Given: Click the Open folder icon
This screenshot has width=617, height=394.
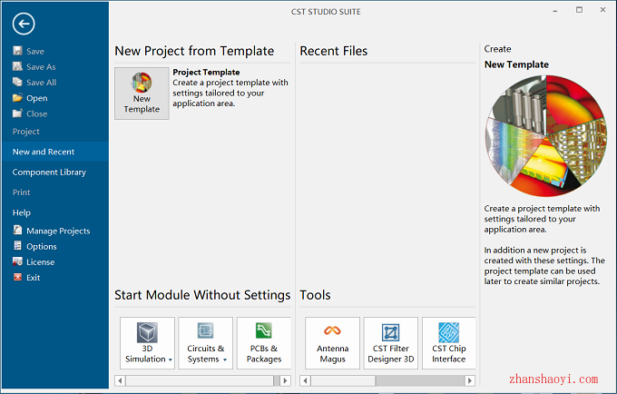Looking at the screenshot, I should point(17,98).
